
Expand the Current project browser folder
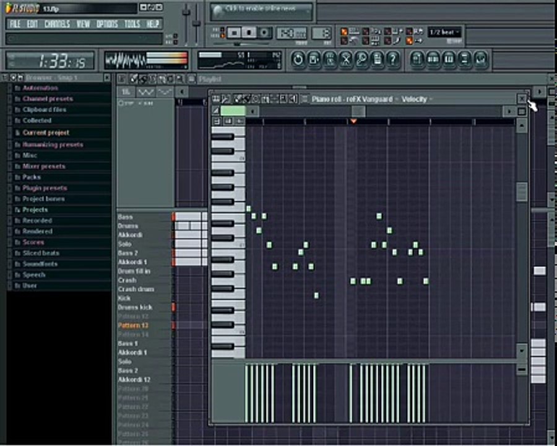coord(46,133)
